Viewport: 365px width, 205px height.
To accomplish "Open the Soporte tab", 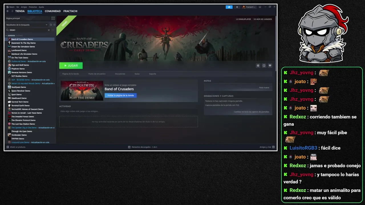I will click(153, 74).
